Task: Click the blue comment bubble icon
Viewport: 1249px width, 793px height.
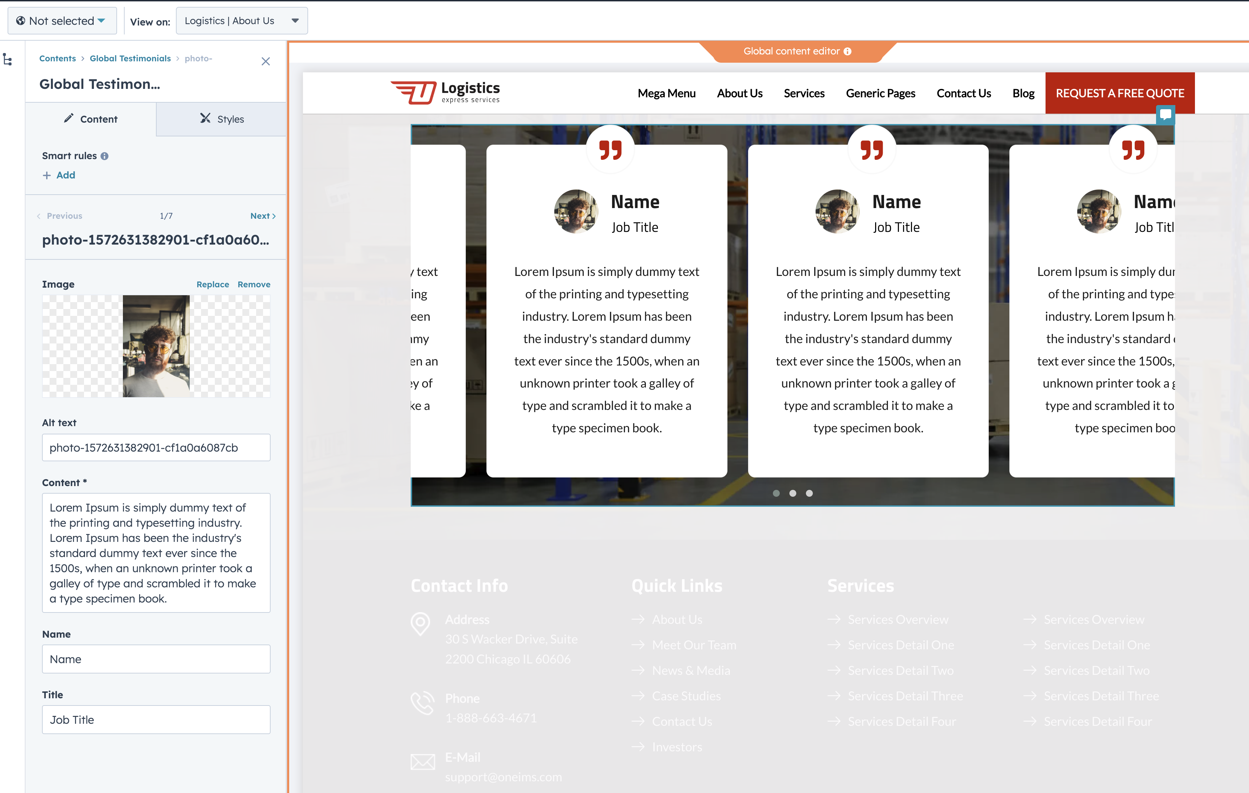Action: click(1165, 114)
